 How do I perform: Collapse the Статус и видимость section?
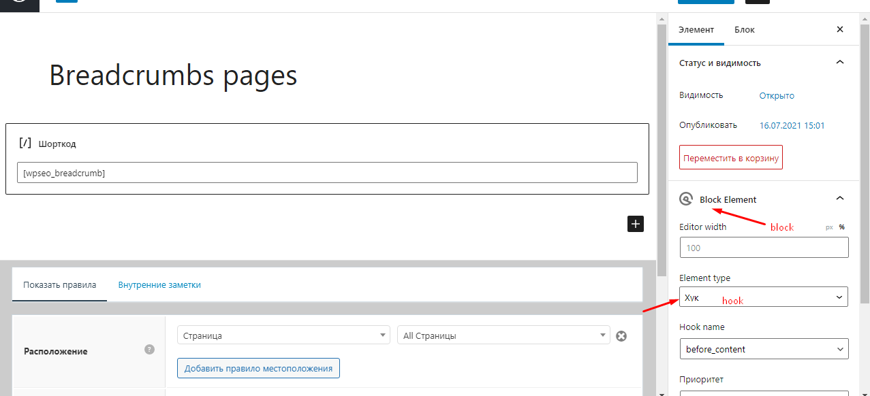pyautogui.click(x=840, y=63)
